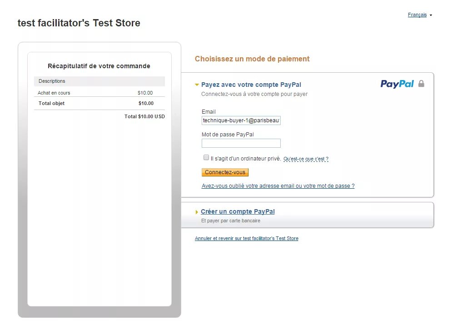Viewport: 472px width, 321px height.
Task: Click the forgotten email or password link
Action: 278,186
